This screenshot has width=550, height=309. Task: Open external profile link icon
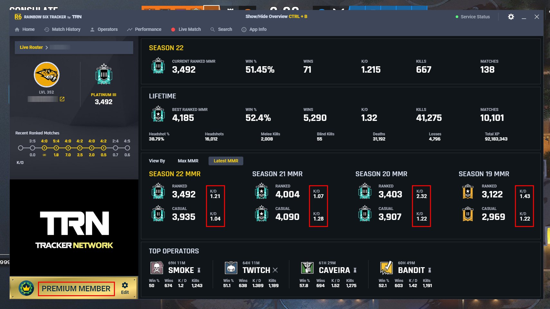click(62, 99)
